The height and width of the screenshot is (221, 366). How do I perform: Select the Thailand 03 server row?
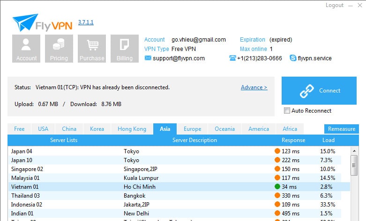tap(179, 195)
